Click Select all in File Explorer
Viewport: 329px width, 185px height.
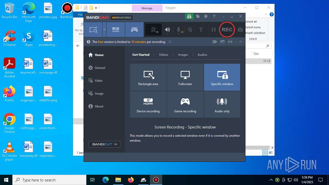pyautogui.click(x=251, y=22)
